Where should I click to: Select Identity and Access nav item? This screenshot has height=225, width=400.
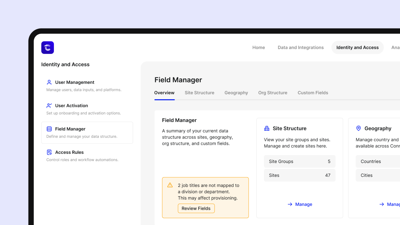pos(358,48)
